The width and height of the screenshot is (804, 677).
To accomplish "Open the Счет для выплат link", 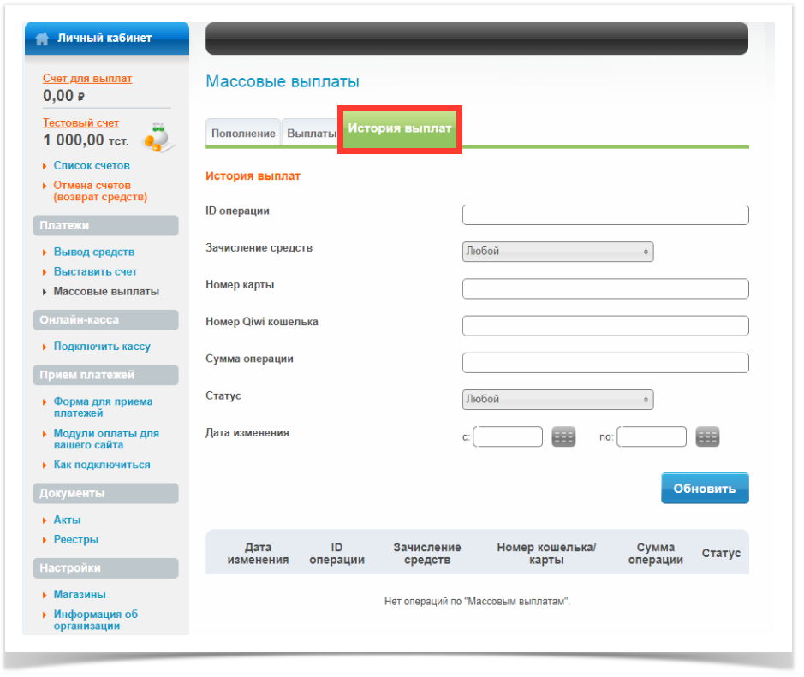I will [x=87, y=79].
